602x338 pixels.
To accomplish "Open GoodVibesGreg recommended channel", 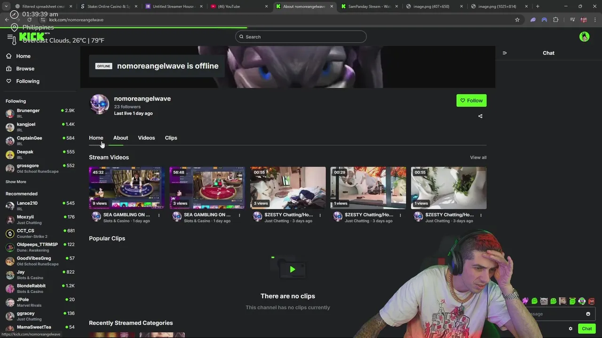I will (x=40, y=261).
